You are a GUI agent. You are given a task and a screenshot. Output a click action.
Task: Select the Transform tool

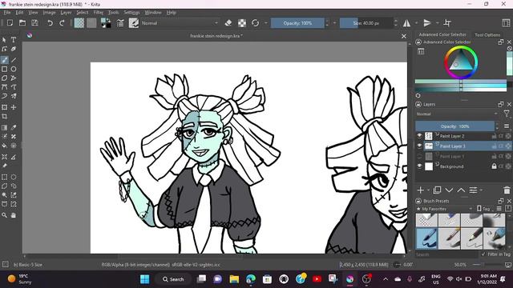coord(4,107)
